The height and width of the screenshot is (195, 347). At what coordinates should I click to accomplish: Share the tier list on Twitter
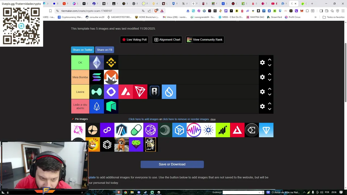[x=82, y=50]
